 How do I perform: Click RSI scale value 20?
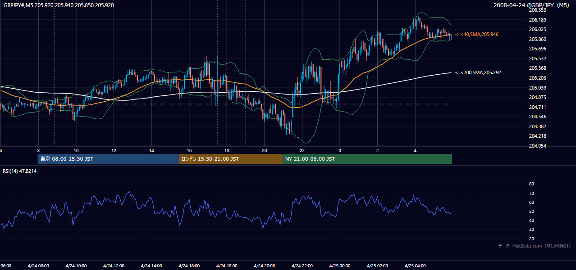click(x=531, y=238)
